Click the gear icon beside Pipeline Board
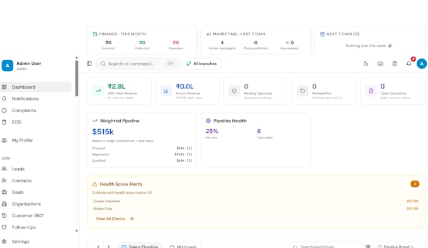 pyautogui.click(x=368, y=246)
